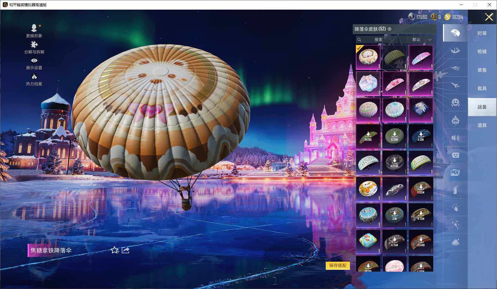Favorite the caramel latte parachute with the star
Image resolution: width=497 pixels, height=289 pixels.
coord(114,251)
